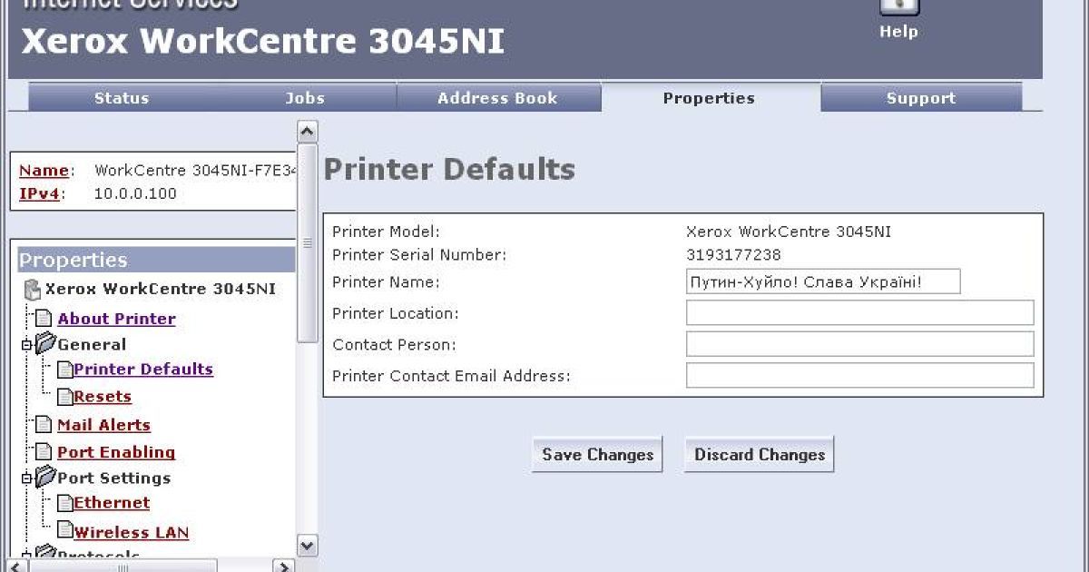Open the Port Enabling link
The image size is (1089, 572).
[x=116, y=452]
